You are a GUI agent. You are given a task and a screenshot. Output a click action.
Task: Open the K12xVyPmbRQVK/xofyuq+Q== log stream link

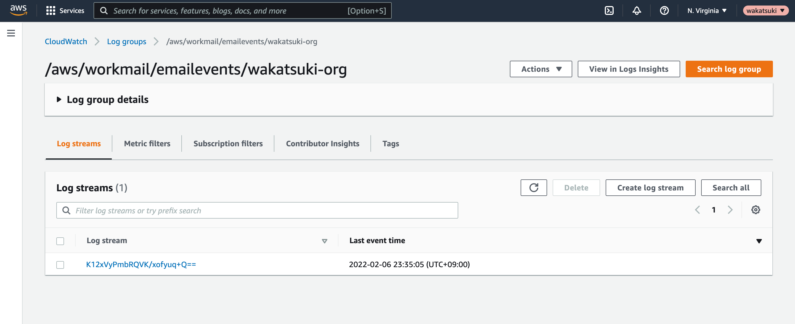141,264
